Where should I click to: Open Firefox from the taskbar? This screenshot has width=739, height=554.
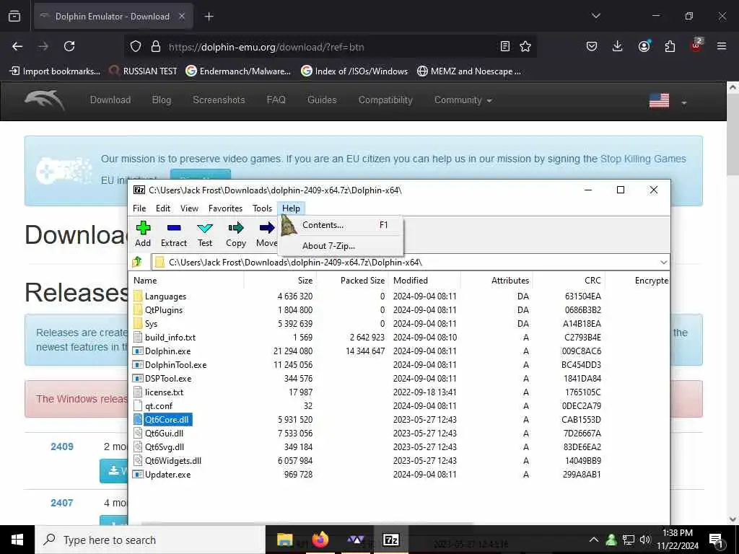[x=320, y=540]
